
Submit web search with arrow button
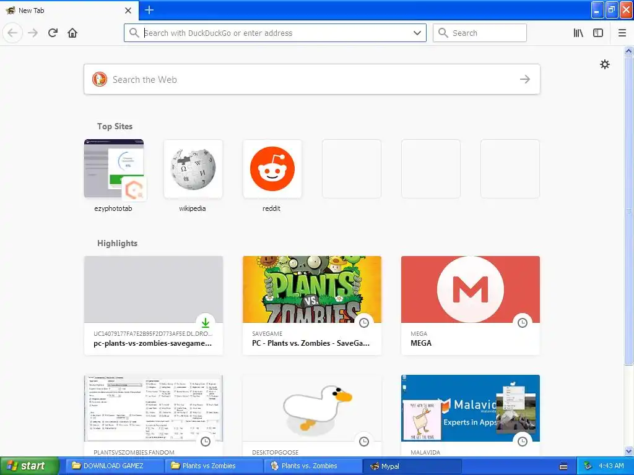click(525, 79)
